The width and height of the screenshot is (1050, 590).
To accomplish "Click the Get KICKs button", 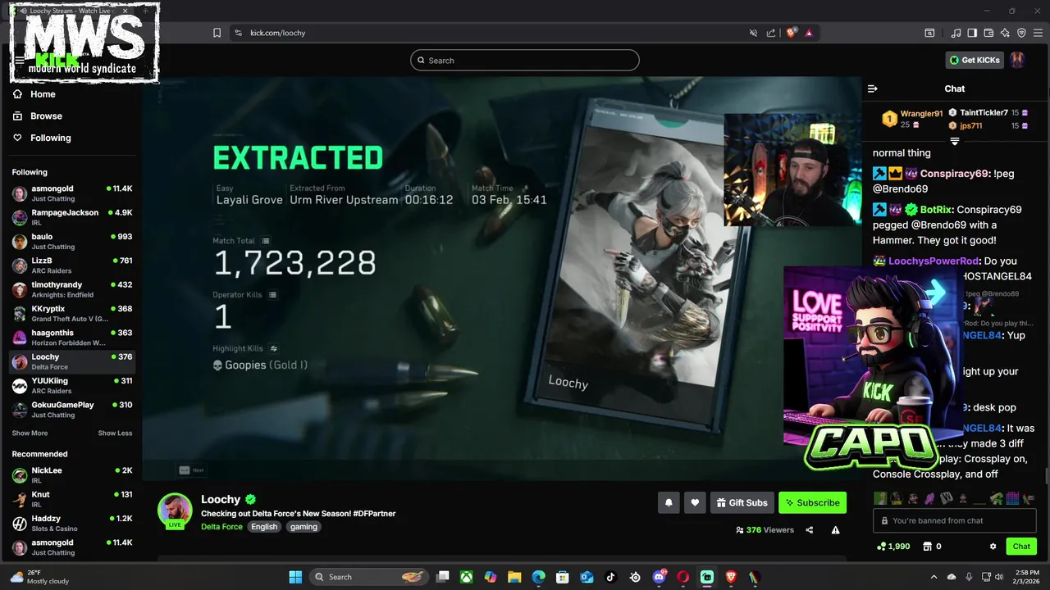I will pyautogui.click(x=975, y=60).
